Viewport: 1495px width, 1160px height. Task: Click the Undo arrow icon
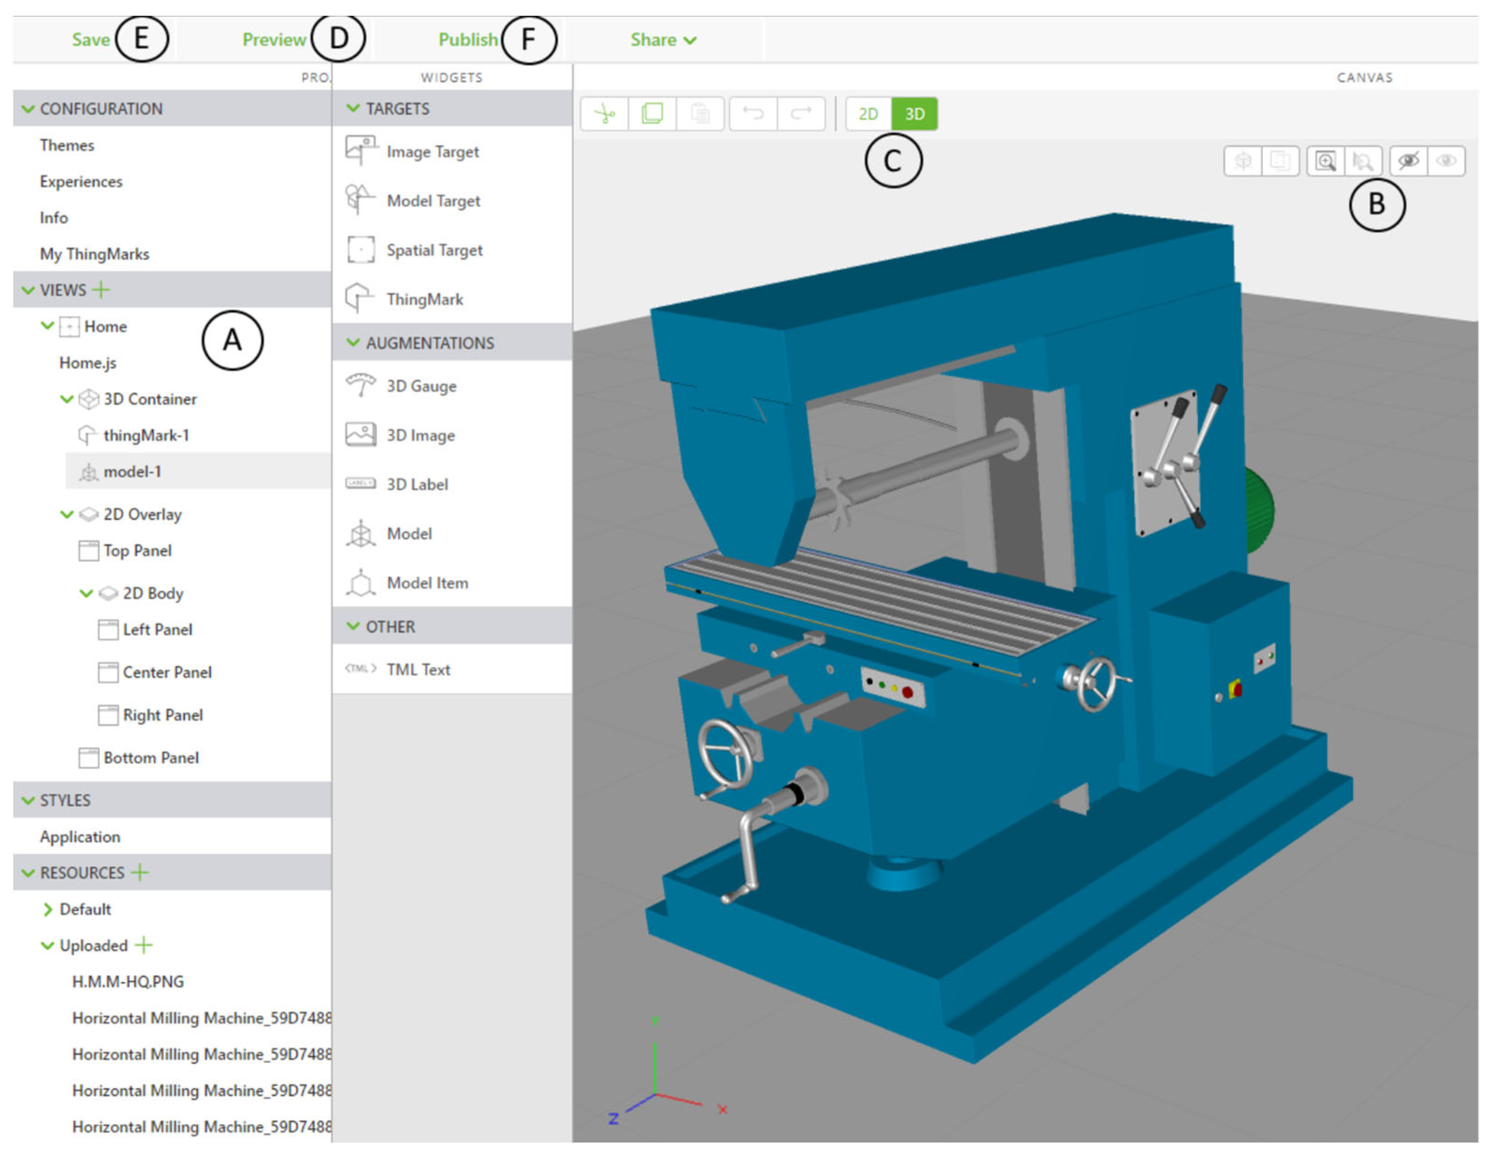[753, 113]
